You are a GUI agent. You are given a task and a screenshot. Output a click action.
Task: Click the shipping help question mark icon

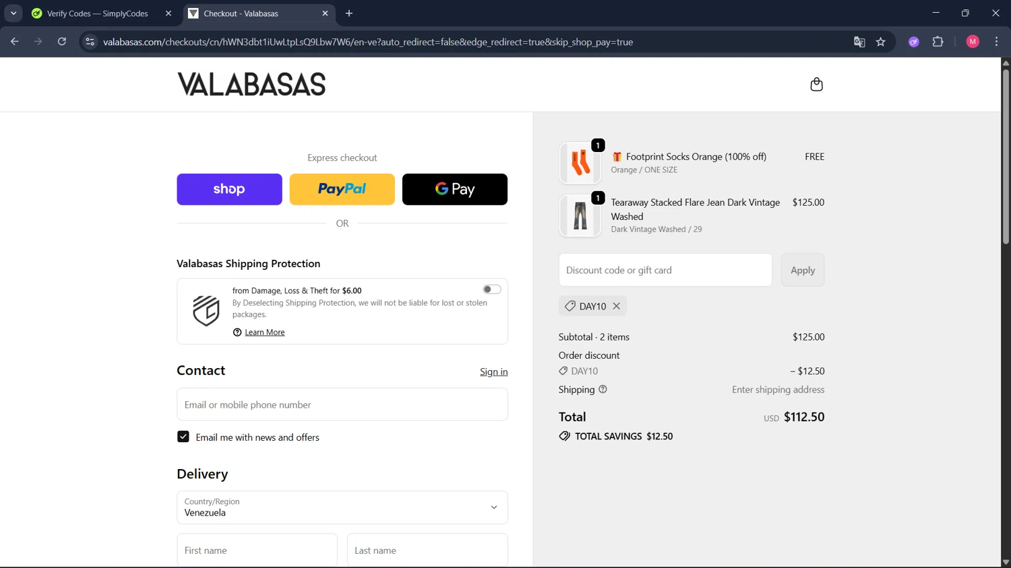(x=603, y=389)
